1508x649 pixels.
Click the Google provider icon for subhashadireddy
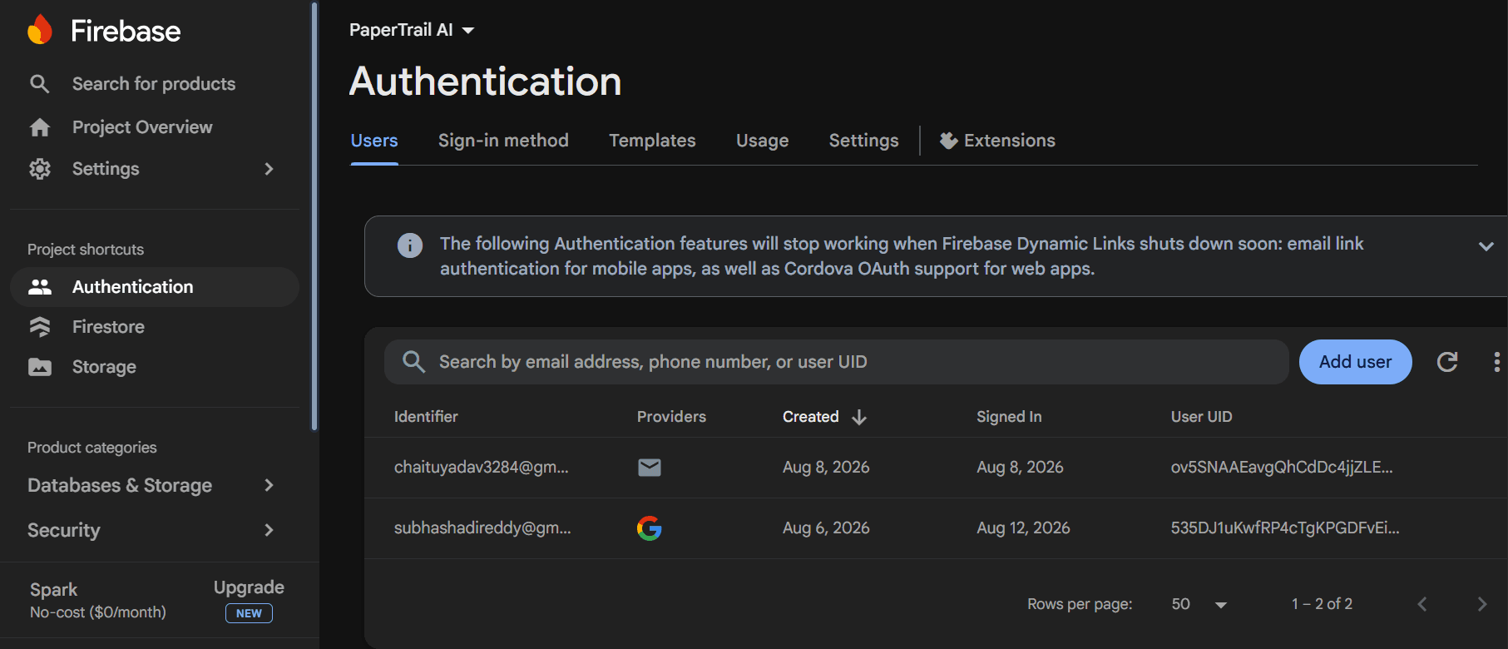[x=650, y=528]
